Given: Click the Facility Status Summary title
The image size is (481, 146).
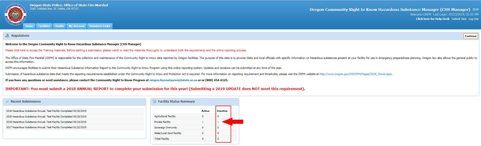Looking at the screenshot, I should [x=177, y=101].
